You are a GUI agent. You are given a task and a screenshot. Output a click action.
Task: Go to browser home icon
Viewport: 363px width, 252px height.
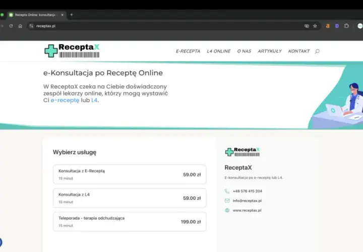click(x=20, y=26)
